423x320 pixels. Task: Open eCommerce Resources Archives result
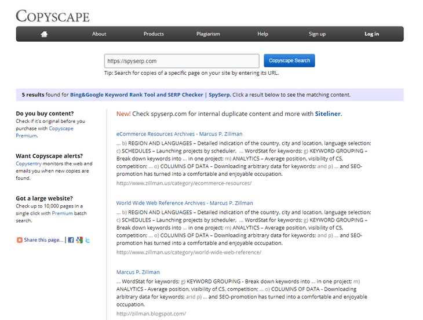179,134
